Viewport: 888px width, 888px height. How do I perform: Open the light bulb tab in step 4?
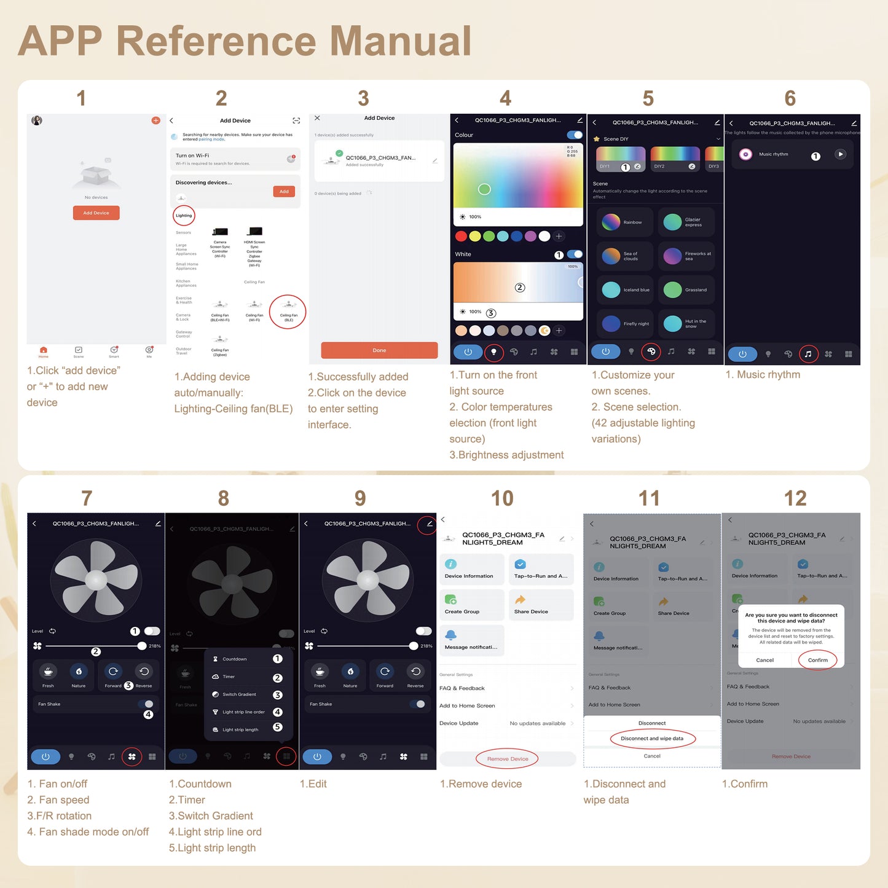(x=493, y=352)
